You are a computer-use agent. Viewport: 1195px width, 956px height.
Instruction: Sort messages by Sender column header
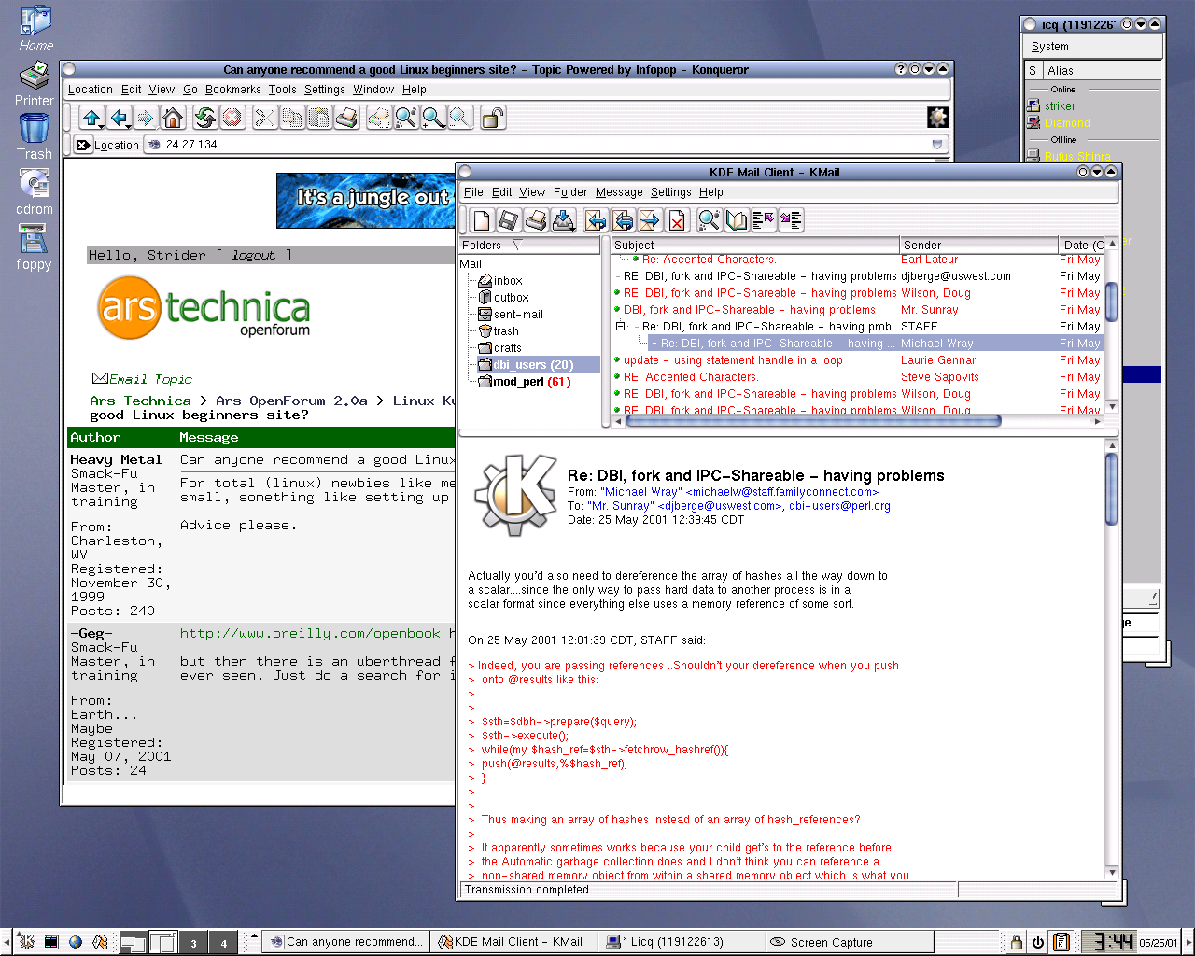pos(977,245)
